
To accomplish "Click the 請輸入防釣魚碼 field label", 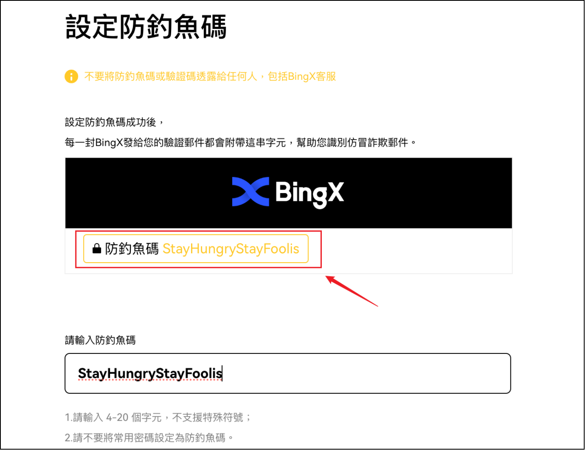I will 100,340.
